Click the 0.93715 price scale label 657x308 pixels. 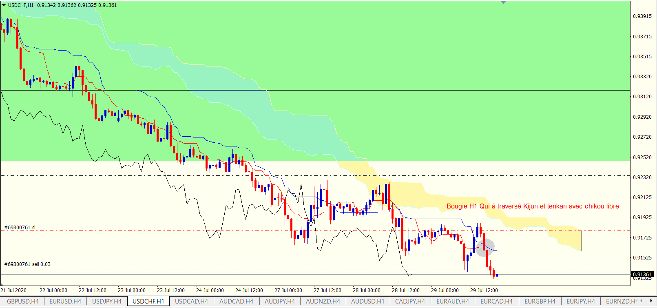(642, 37)
